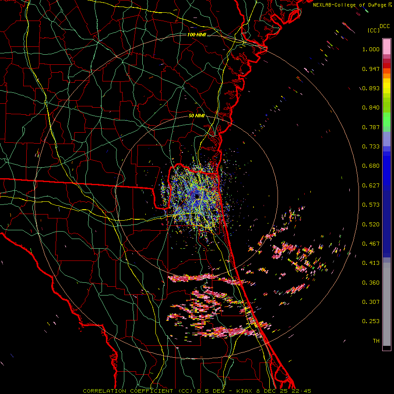Screen dimensions: 394x394
Task: Click the 0.947 scale value
Action: (371, 69)
